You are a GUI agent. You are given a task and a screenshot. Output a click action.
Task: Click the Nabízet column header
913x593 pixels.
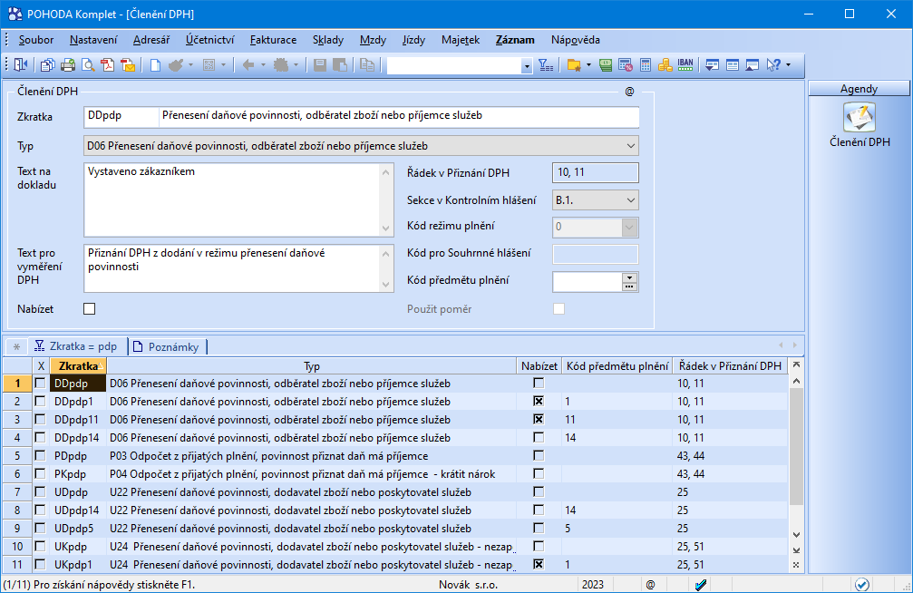[539, 366]
